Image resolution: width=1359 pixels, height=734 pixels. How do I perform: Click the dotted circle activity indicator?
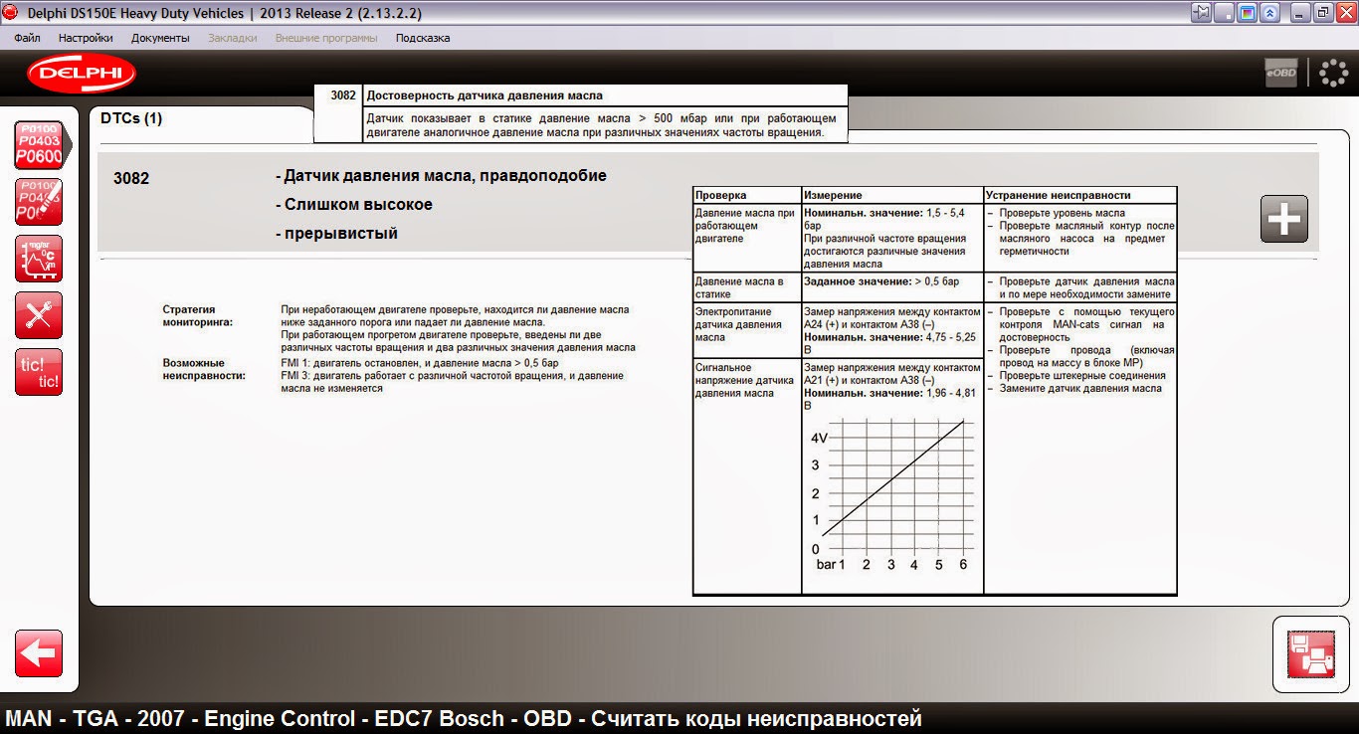point(1333,73)
